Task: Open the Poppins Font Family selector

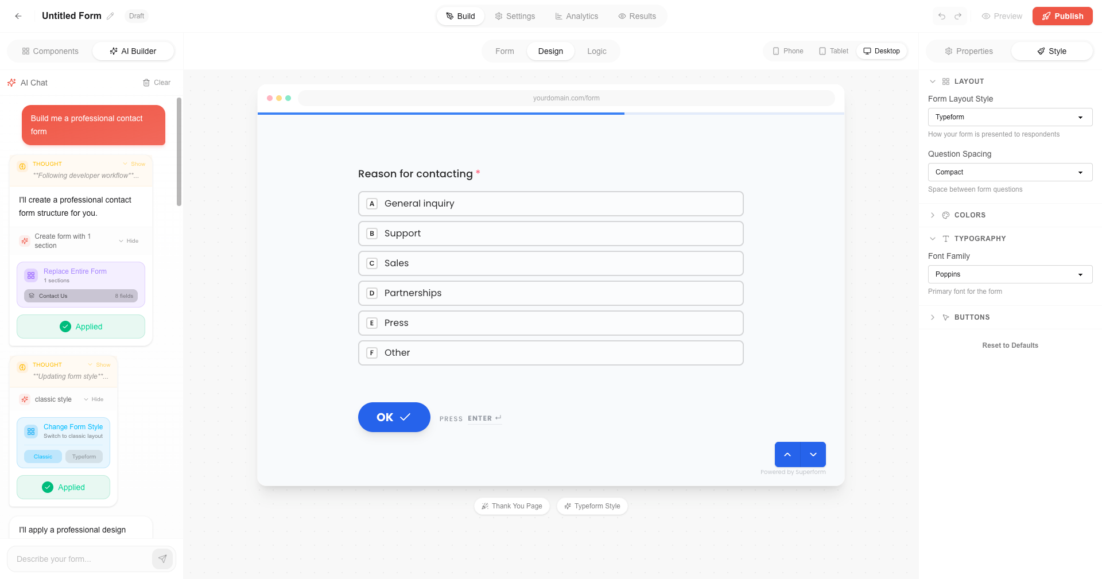Action: pyautogui.click(x=1010, y=274)
